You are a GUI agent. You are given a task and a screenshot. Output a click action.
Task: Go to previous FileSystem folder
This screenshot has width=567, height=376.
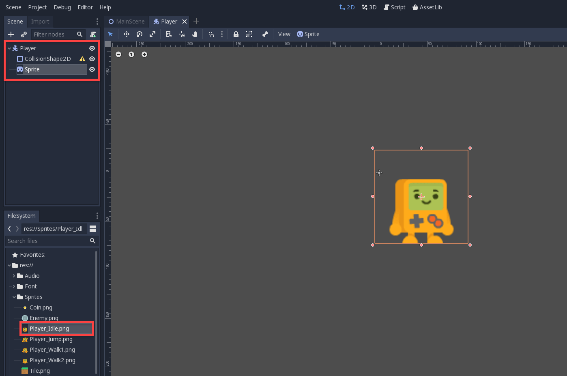pos(9,229)
